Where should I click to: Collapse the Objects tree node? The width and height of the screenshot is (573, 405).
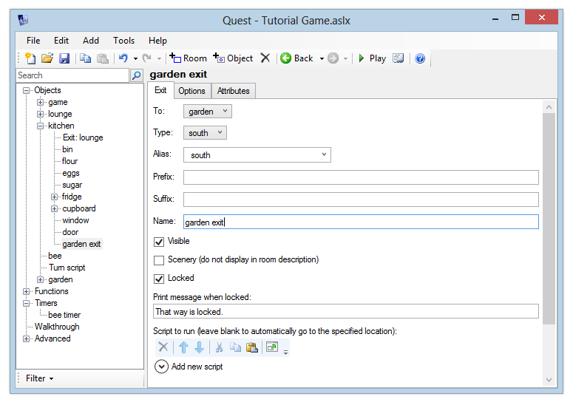tap(27, 91)
